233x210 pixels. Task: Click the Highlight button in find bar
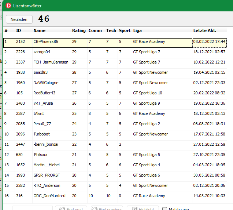point(143,209)
